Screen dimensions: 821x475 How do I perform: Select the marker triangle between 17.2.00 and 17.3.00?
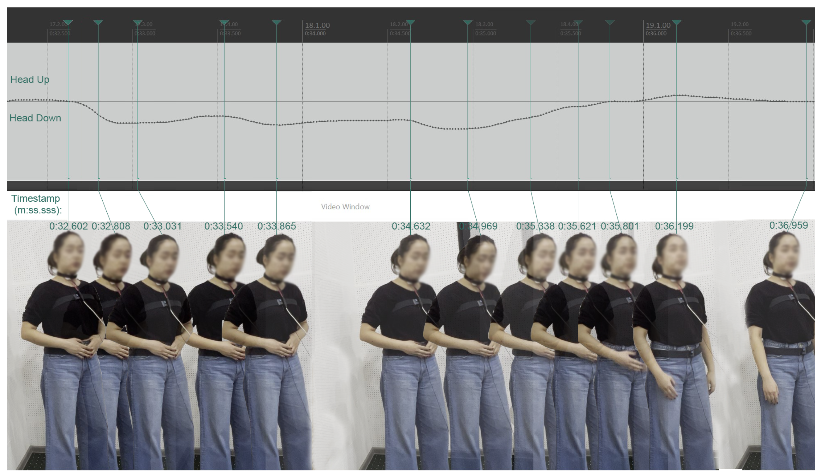coord(99,22)
